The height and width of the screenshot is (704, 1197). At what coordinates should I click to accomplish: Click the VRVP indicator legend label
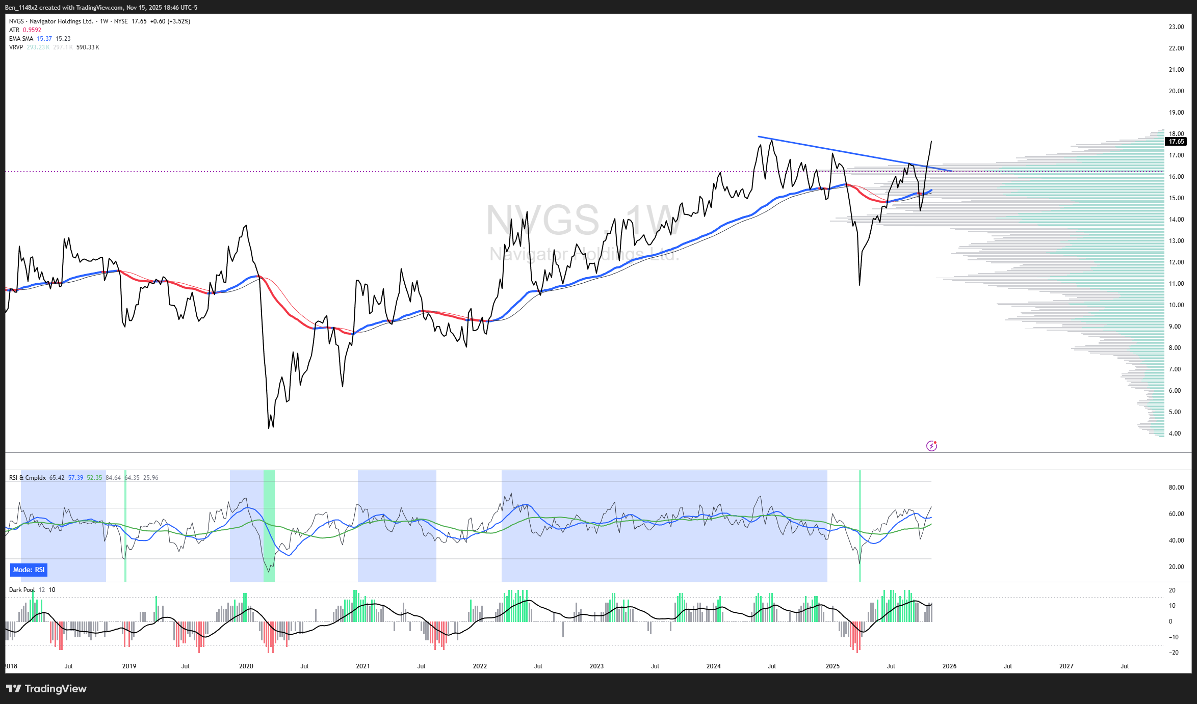pyautogui.click(x=16, y=47)
